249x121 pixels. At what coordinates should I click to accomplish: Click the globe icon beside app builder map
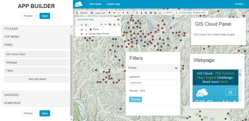tap(118, 20)
